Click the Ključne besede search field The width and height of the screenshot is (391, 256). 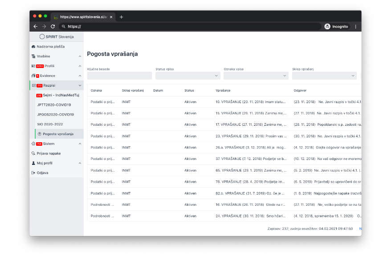pyautogui.click(x=119, y=76)
